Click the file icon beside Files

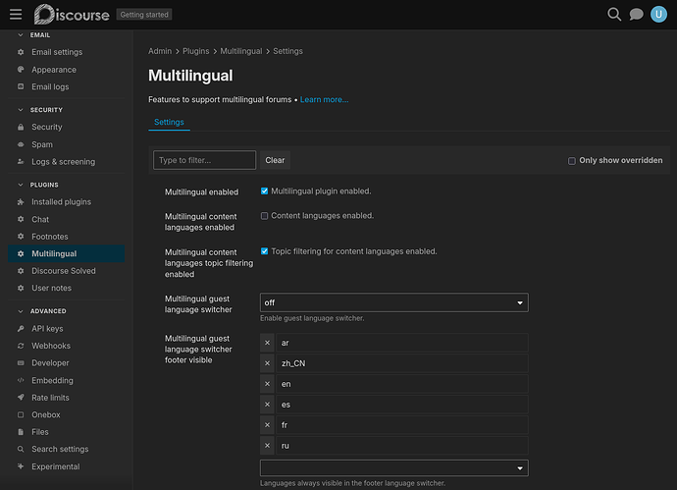(x=21, y=432)
